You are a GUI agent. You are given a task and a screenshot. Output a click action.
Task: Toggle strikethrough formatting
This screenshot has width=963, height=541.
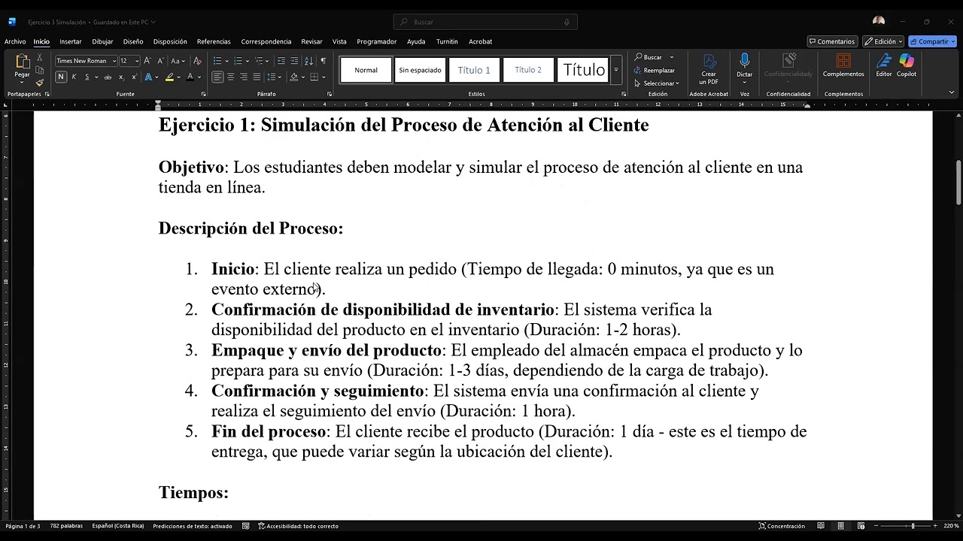pyautogui.click(x=108, y=77)
